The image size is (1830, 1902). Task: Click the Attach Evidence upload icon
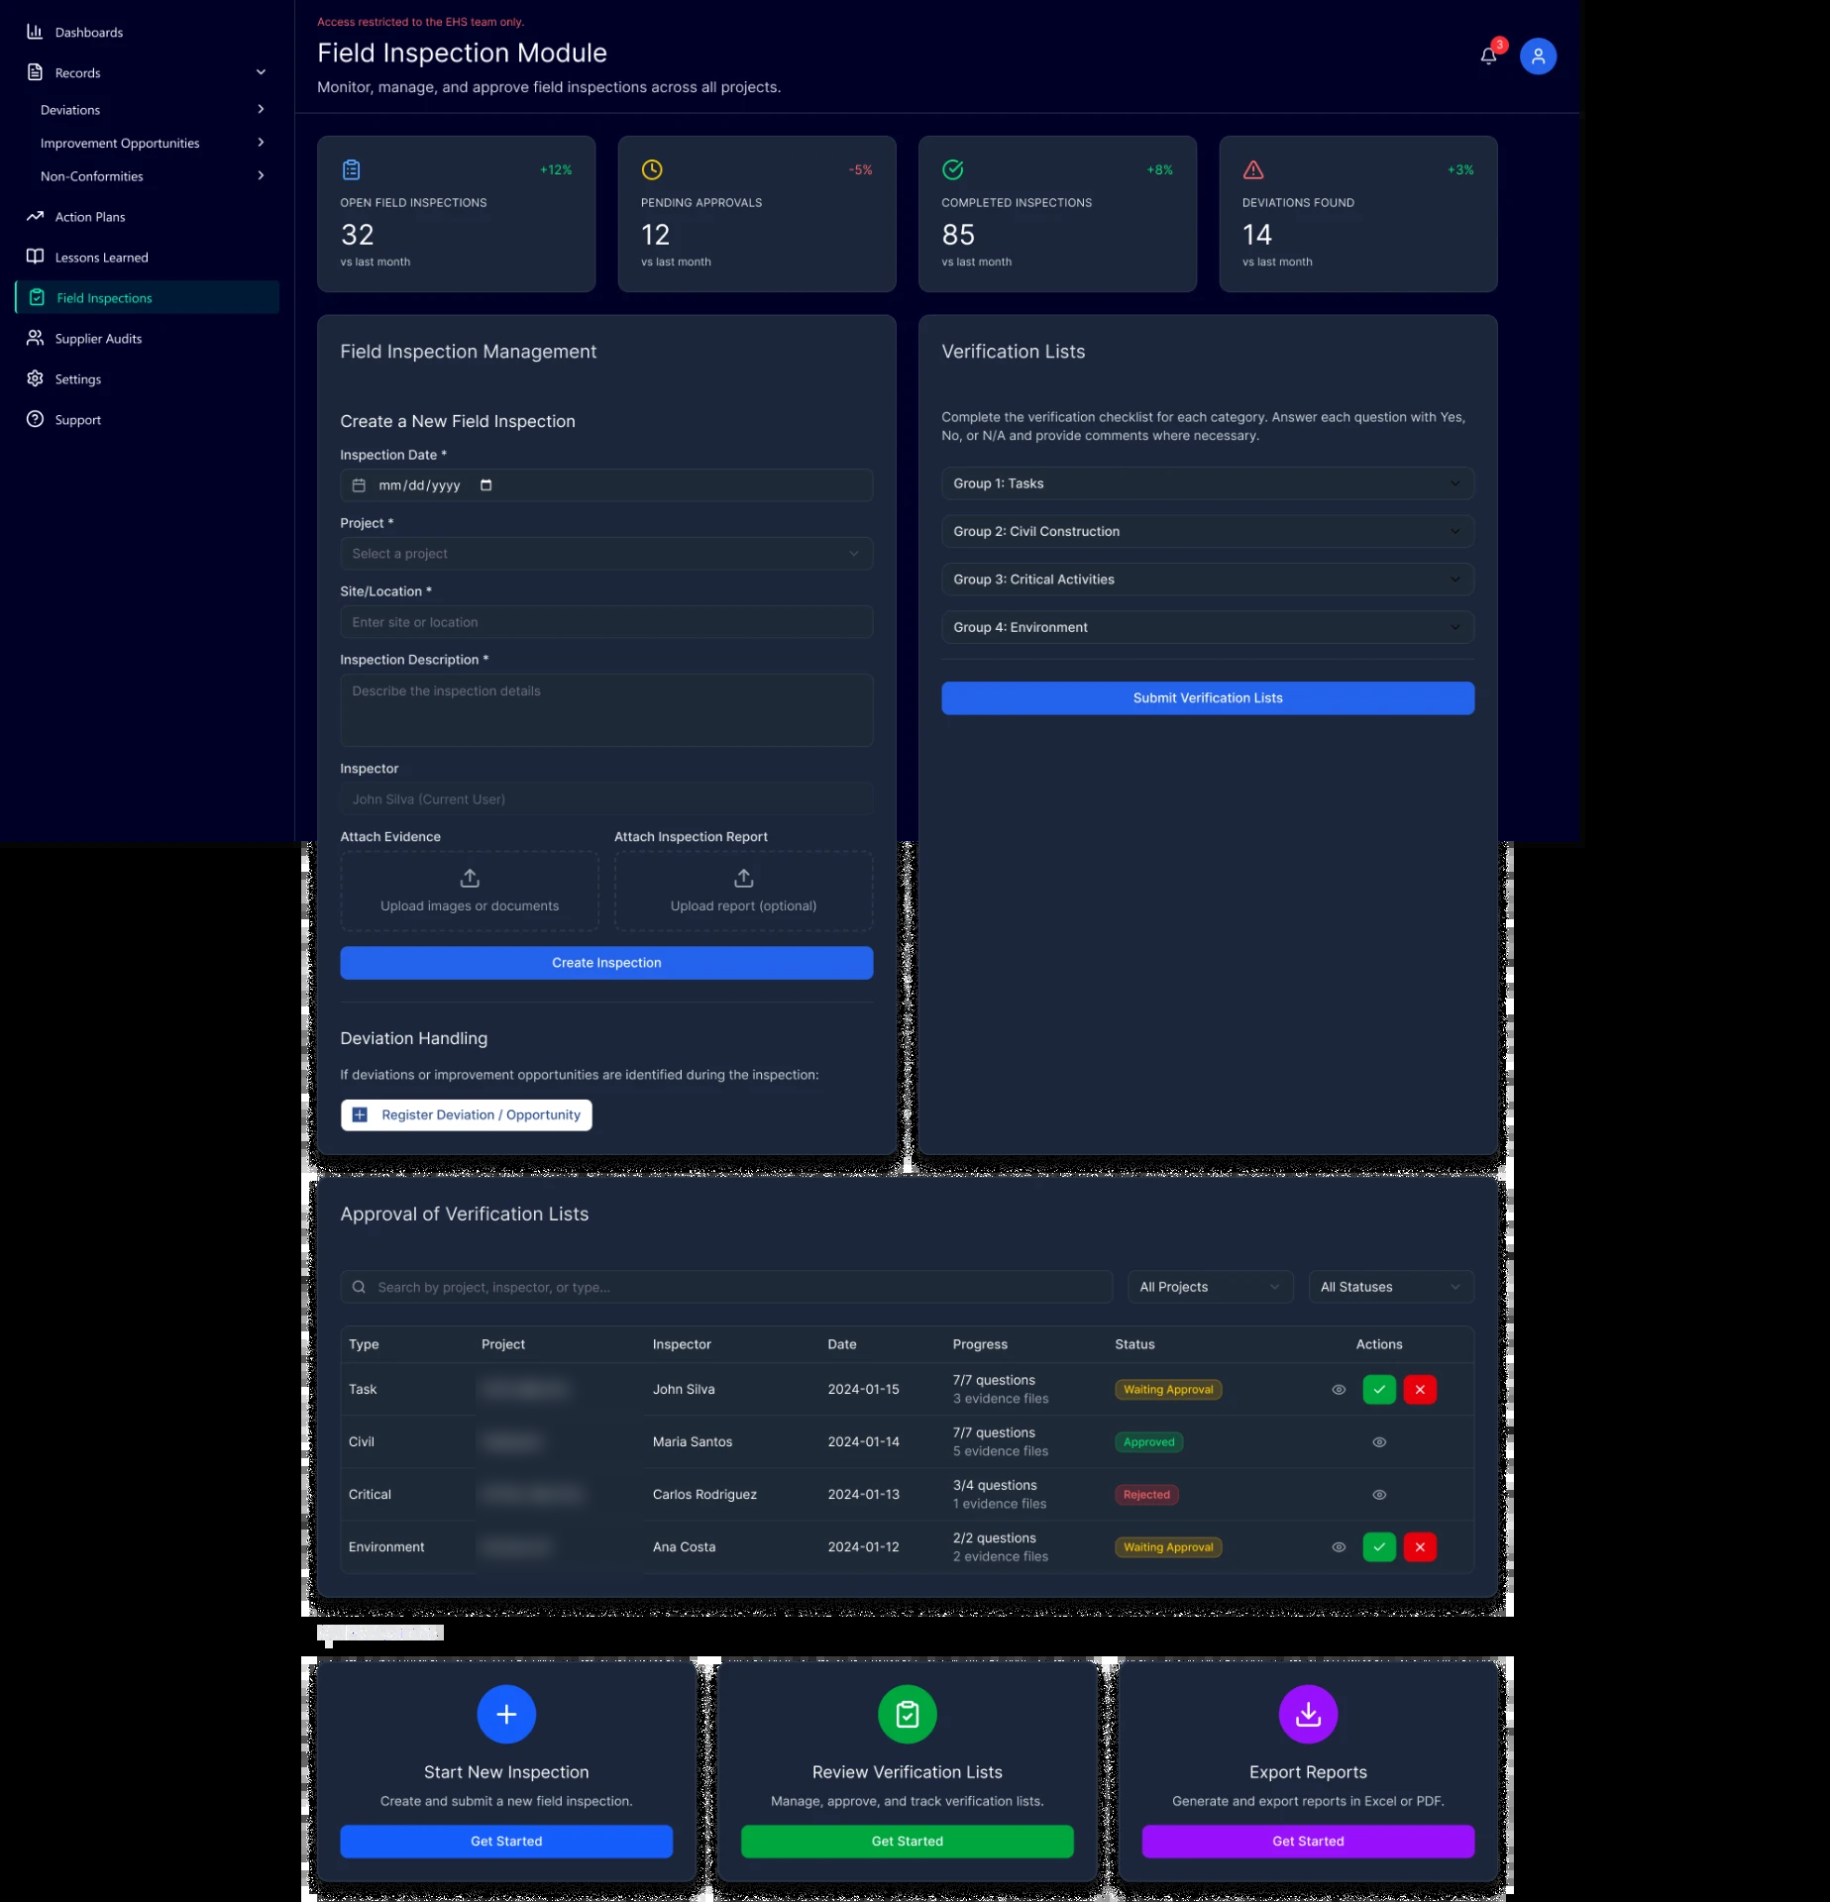(470, 878)
